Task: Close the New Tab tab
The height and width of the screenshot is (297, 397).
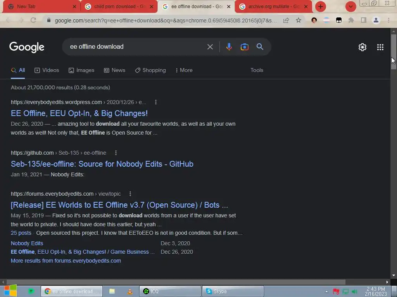Action: [74, 7]
